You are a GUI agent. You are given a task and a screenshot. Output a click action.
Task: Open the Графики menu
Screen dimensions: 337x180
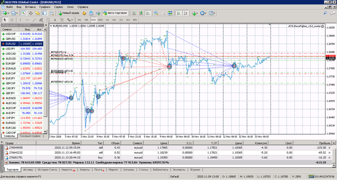pyautogui.click(x=45, y=6)
